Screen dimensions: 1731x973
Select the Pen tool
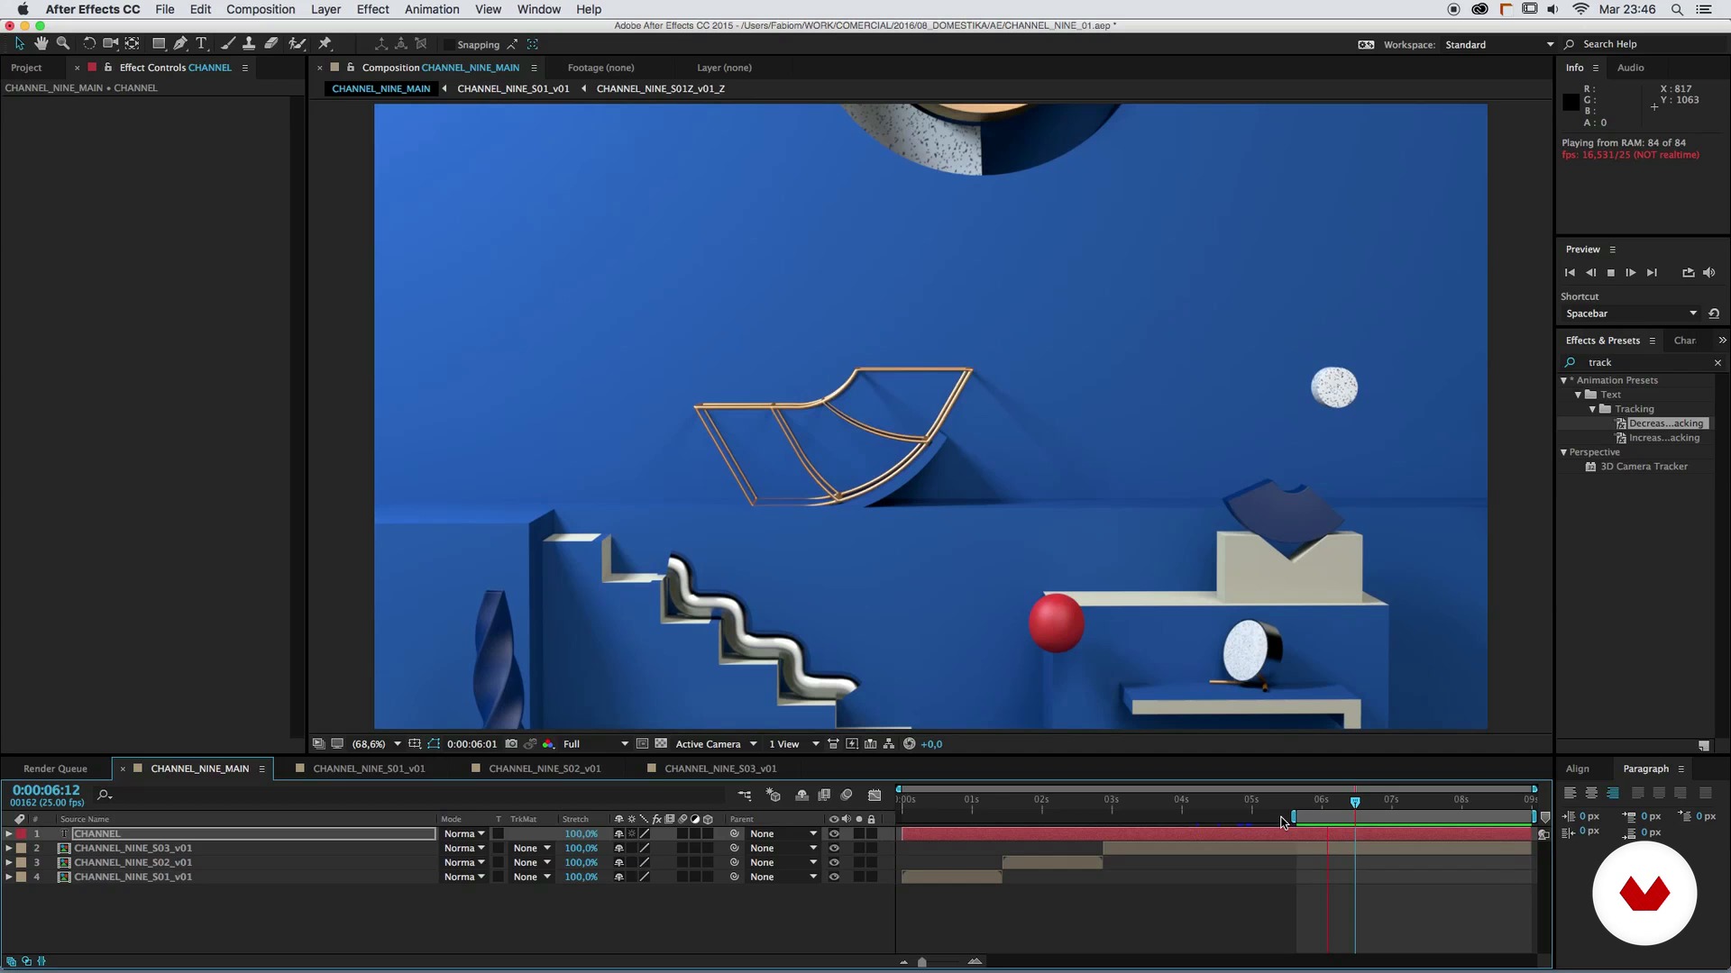tap(180, 43)
